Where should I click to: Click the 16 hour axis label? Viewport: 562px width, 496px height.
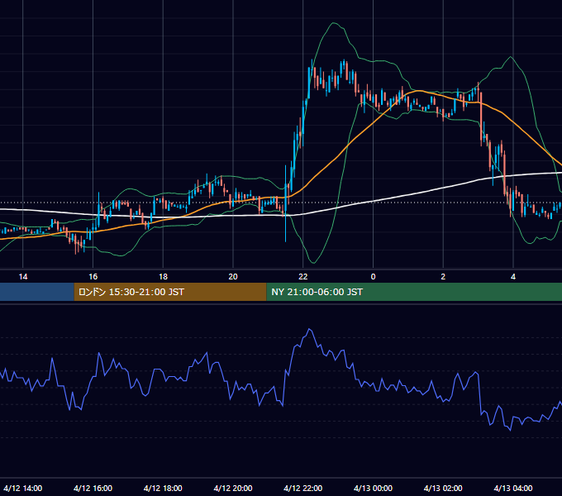[93, 277]
